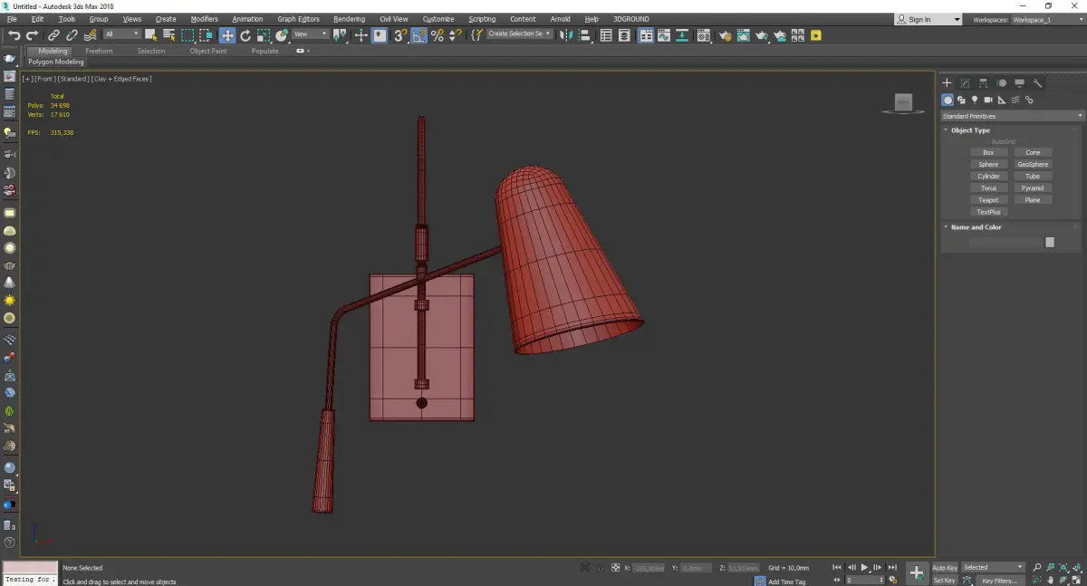The width and height of the screenshot is (1087, 586).
Task: Toggle Percent Snap in the toolbar
Action: (x=438, y=35)
